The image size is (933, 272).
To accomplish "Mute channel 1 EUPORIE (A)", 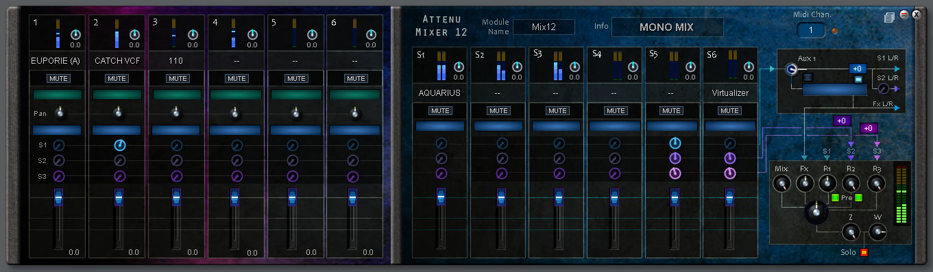I will click(x=58, y=79).
